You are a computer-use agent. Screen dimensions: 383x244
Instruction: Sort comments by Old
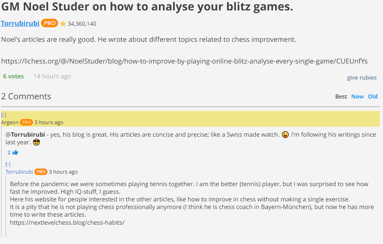point(373,96)
